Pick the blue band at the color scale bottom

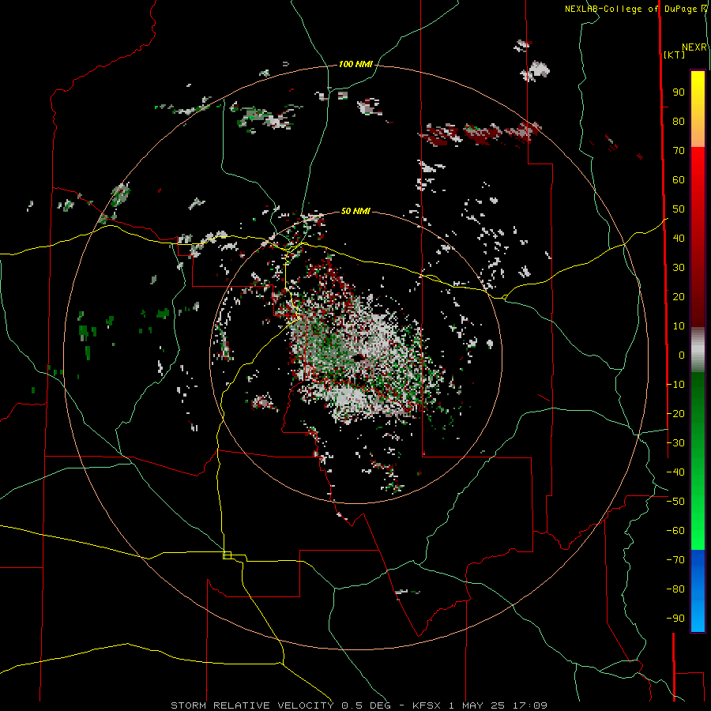[698, 591]
